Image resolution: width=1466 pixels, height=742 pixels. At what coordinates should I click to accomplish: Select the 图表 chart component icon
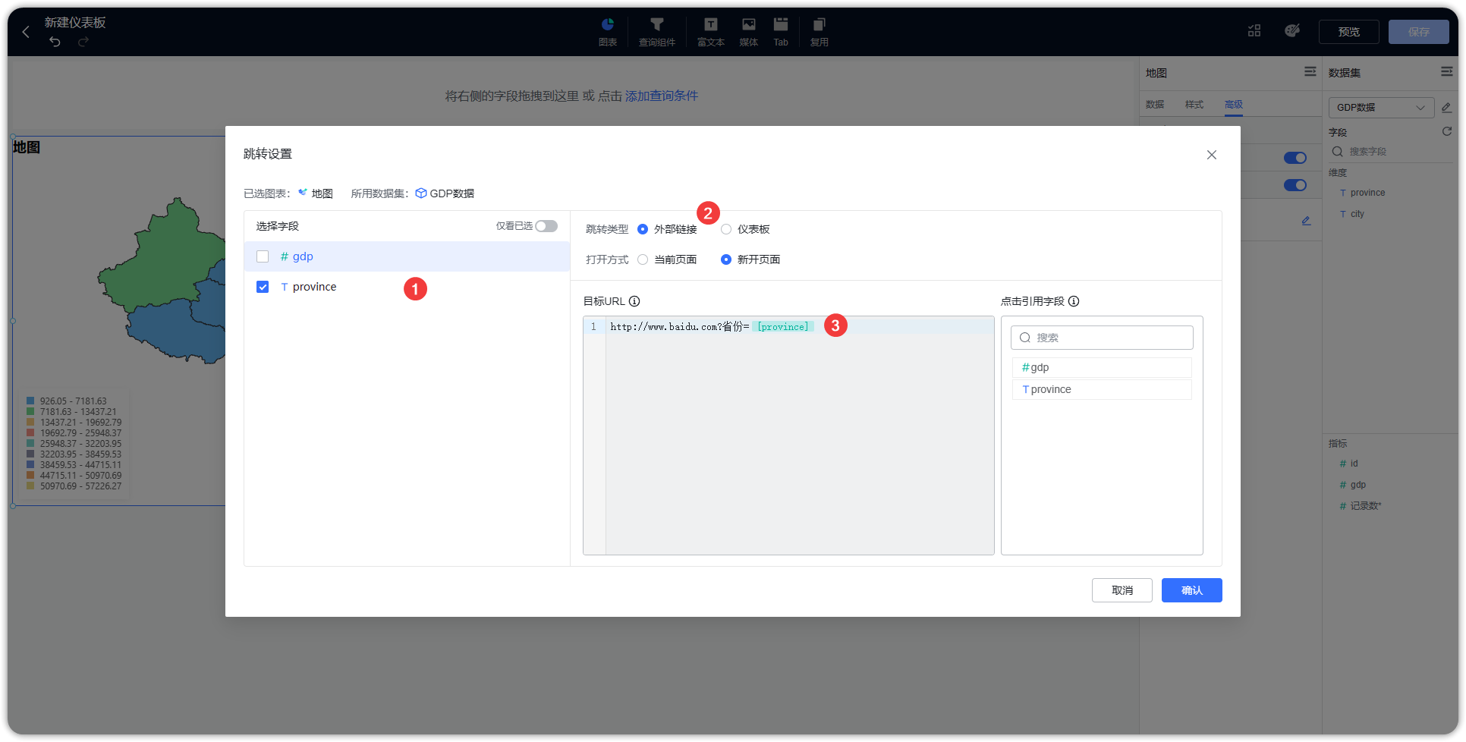607,30
